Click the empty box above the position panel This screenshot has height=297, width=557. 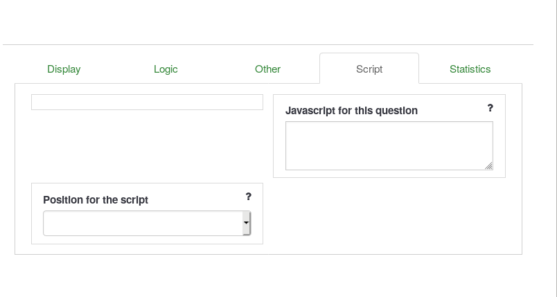[147, 102]
